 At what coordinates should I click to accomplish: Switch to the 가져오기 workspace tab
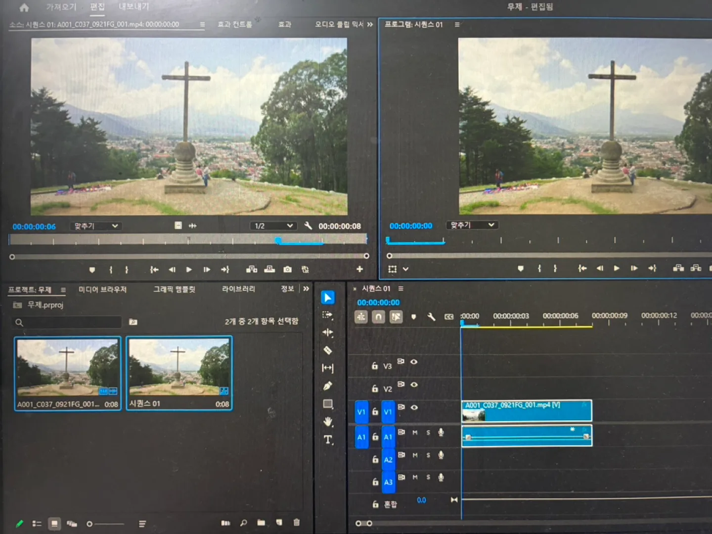point(61,7)
